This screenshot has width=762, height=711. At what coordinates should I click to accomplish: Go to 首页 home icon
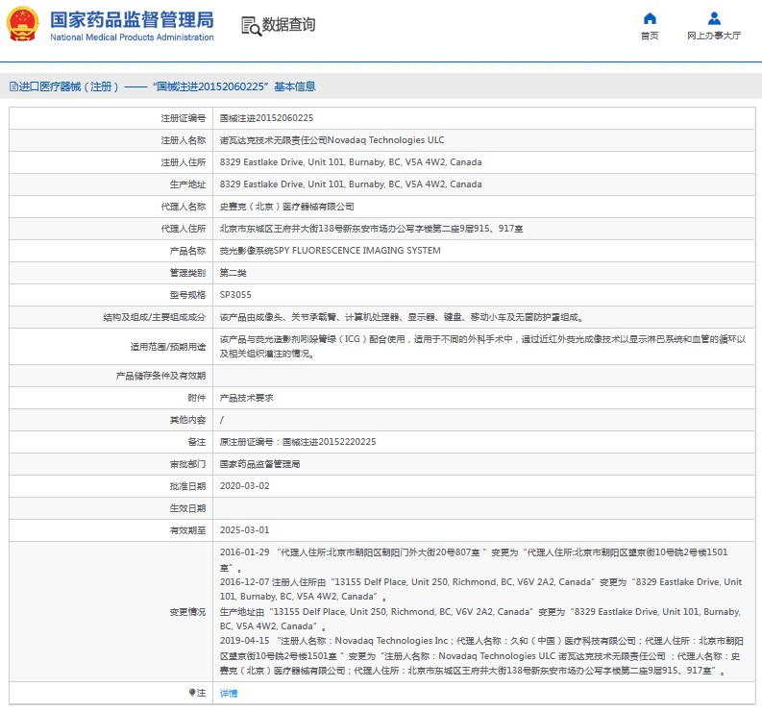point(650,18)
